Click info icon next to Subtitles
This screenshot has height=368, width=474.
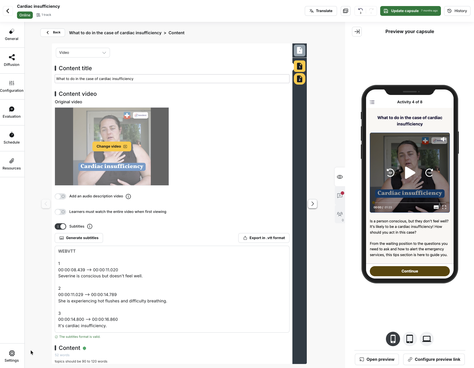(x=90, y=226)
